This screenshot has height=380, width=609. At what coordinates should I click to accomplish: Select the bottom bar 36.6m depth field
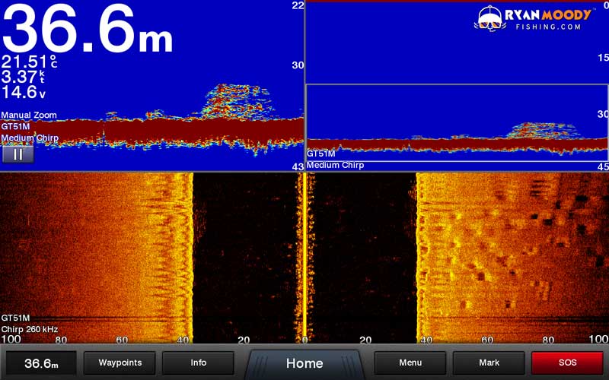[x=41, y=363]
